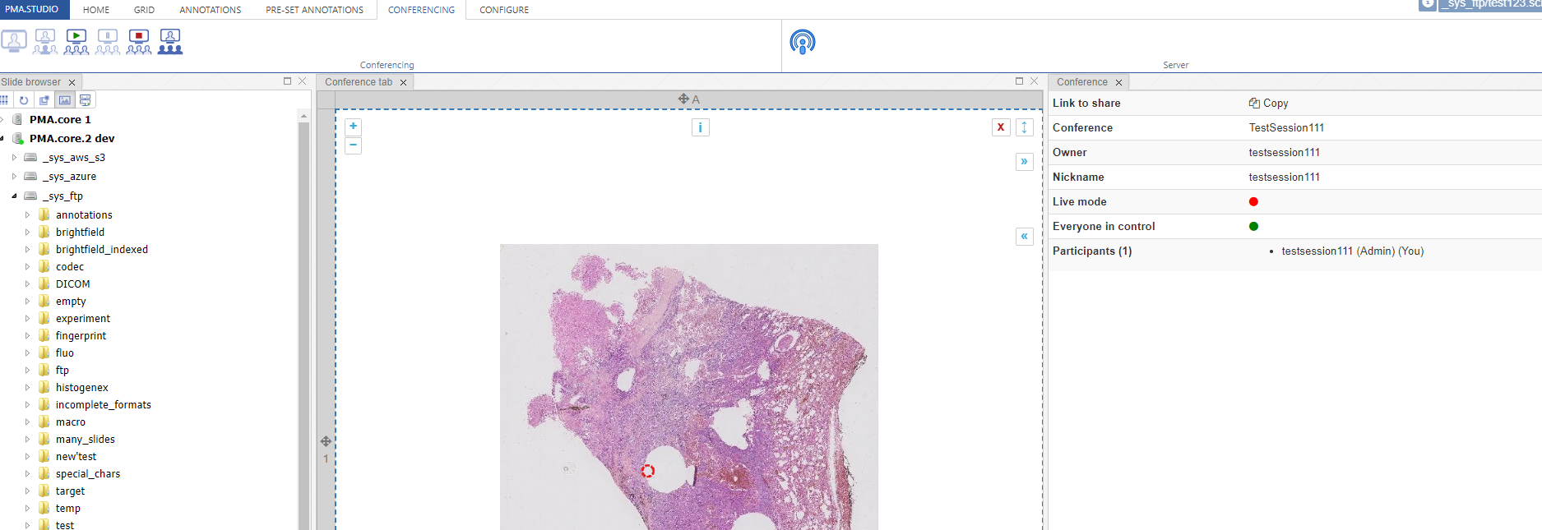Toggle the Everyone in control green indicator
The image size is (1542, 530).
(x=1253, y=227)
